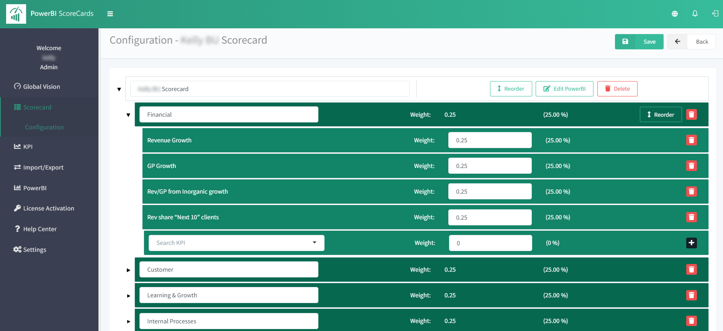This screenshot has width=723, height=331.
Task: Edit the scorecard name field
Action: click(270, 89)
